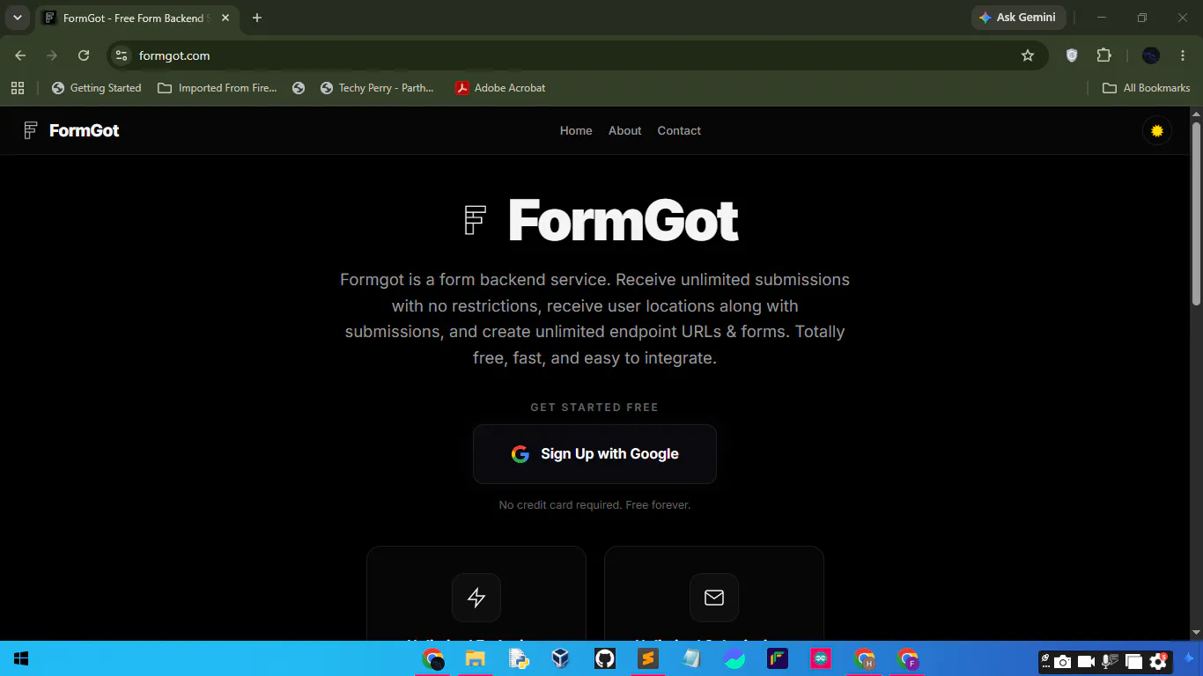Open the Extensions puzzle menu
1203x676 pixels.
pos(1104,55)
